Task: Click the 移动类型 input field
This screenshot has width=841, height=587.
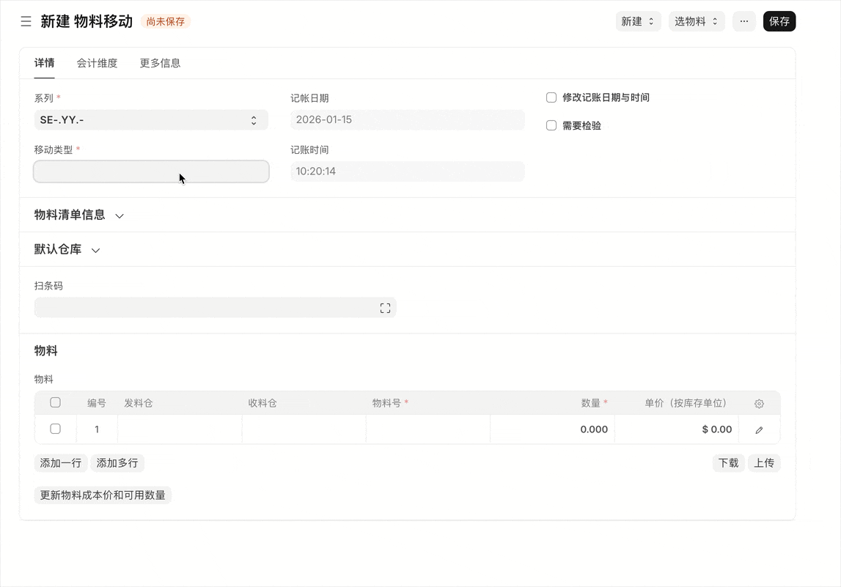Action: tap(150, 171)
